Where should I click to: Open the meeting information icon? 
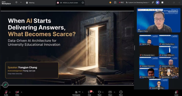(x=16, y=2)
